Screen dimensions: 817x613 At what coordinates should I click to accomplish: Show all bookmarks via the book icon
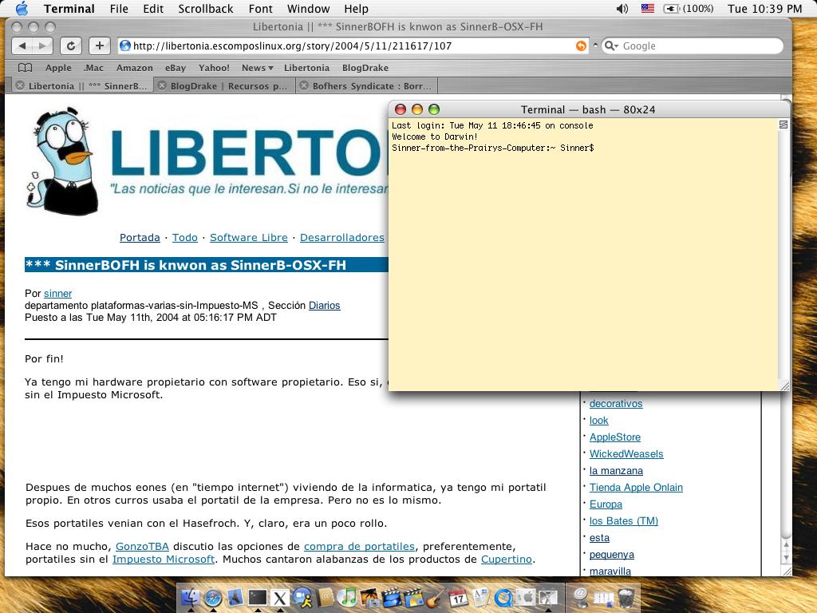(25, 68)
